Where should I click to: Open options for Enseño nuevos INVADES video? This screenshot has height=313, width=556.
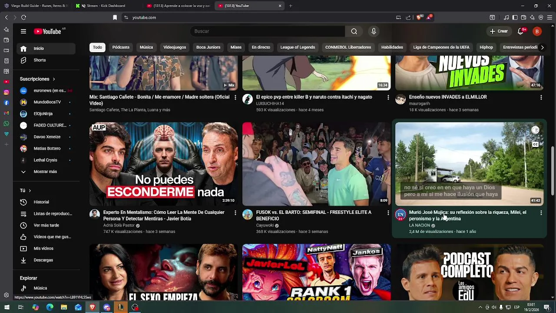click(541, 97)
